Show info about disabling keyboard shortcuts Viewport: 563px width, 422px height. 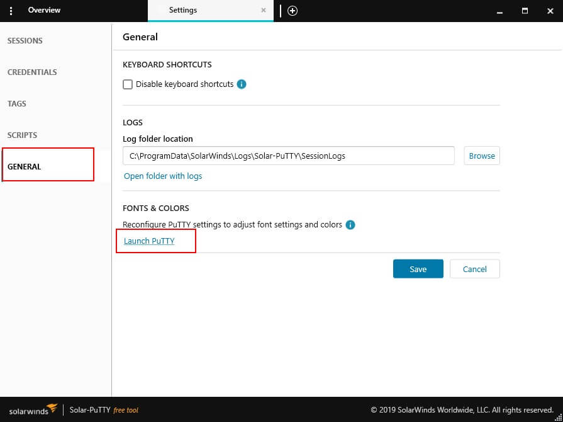242,84
